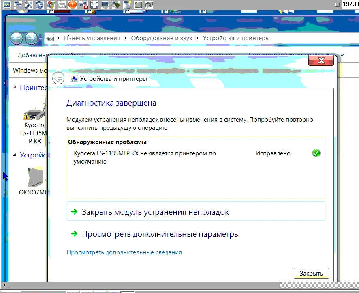The height and width of the screenshot is (293, 359).
Task: Click the window toolbar icon with the yellow highlight
Action: [127, 4]
